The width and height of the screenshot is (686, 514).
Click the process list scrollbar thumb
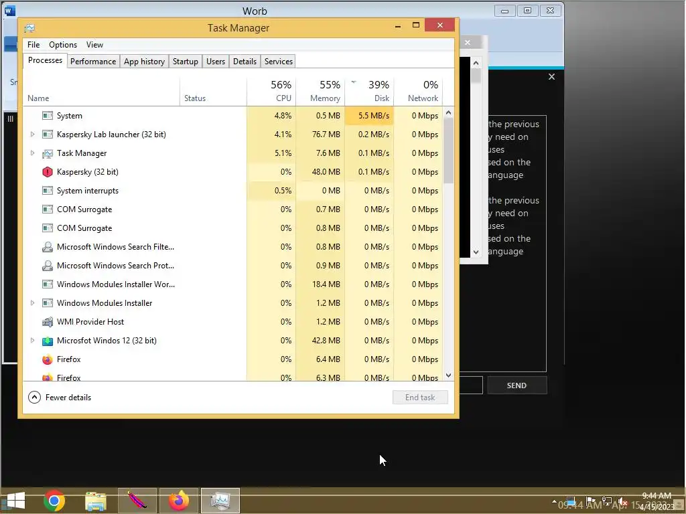pos(448,151)
